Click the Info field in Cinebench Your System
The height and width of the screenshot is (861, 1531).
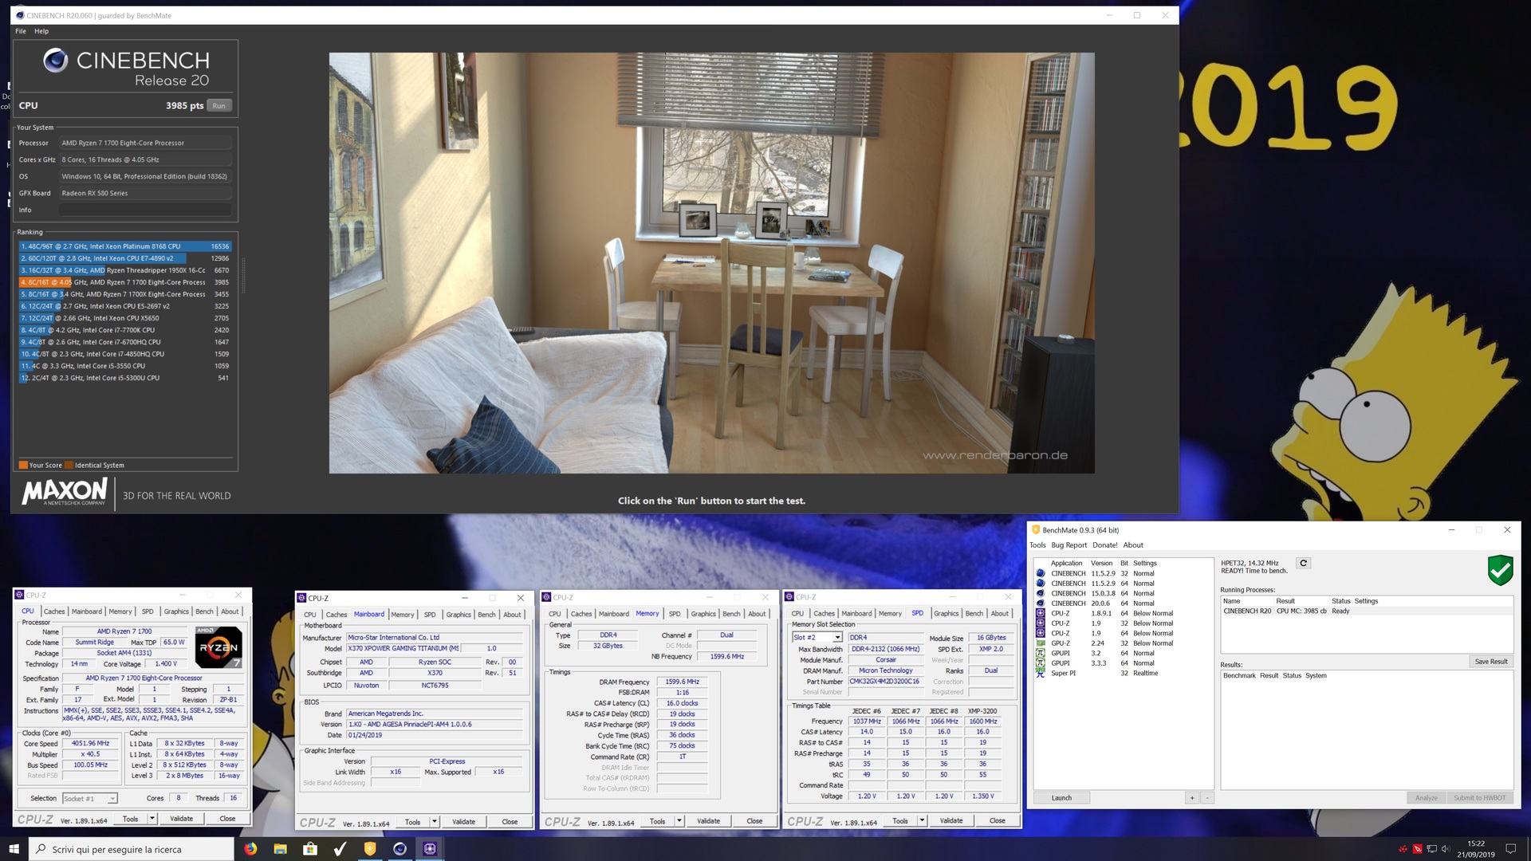tap(145, 210)
